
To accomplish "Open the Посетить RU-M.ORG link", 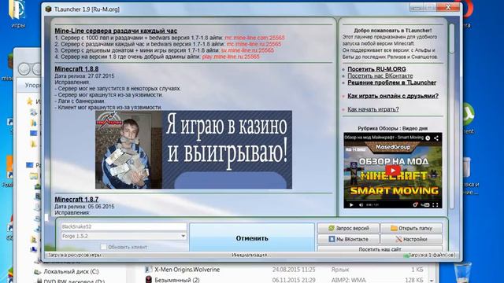I will click(376, 69).
